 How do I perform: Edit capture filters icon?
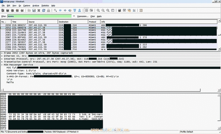coord(119,10)
